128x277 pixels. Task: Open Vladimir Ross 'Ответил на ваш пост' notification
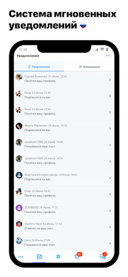[x=64, y=227]
